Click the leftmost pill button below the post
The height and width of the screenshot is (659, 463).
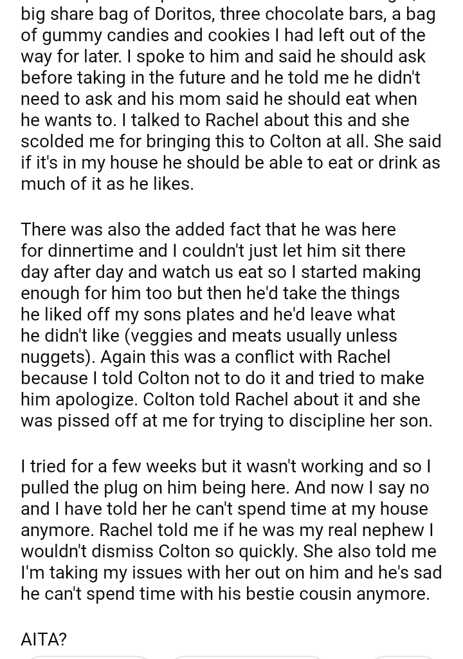point(87,656)
